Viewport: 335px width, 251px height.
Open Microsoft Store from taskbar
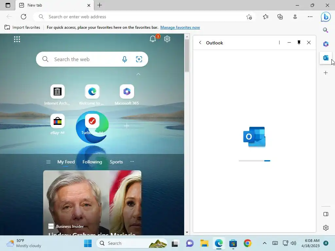[x=233, y=243]
